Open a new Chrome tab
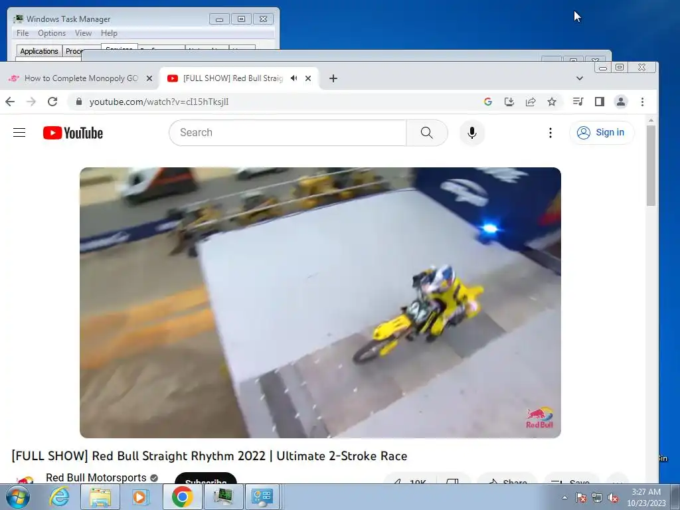Image resolution: width=680 pixels, height=510 pixels. 333,78
